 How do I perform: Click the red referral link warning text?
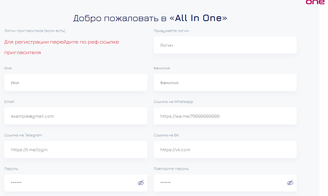pos(62,47)
